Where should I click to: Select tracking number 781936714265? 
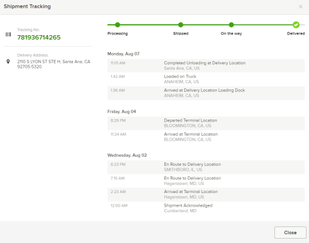39,38
